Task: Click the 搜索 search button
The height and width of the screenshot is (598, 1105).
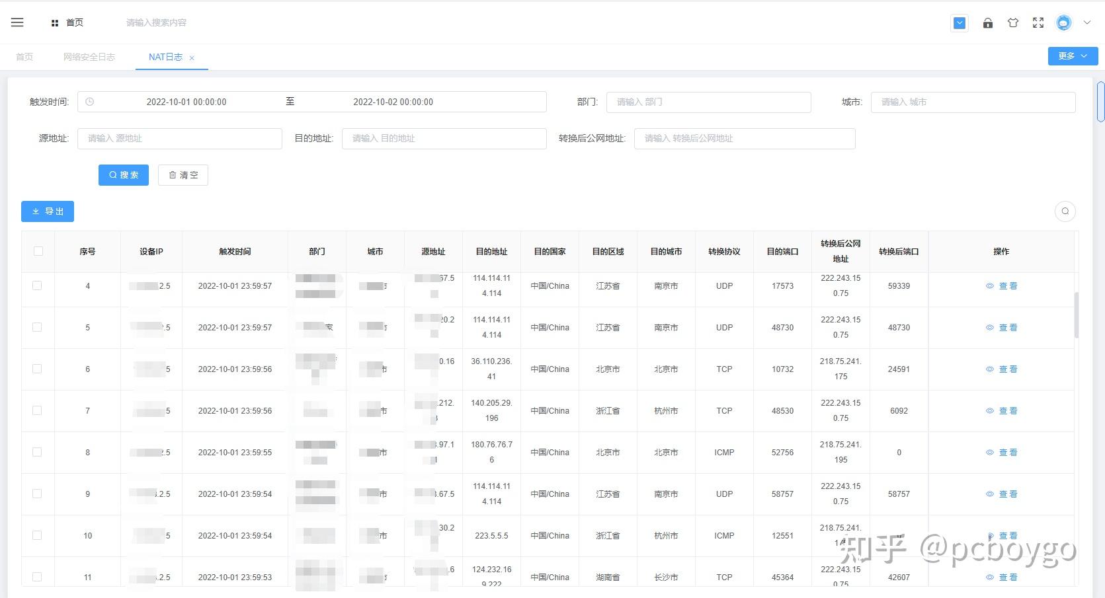Action: pos(123,174)
